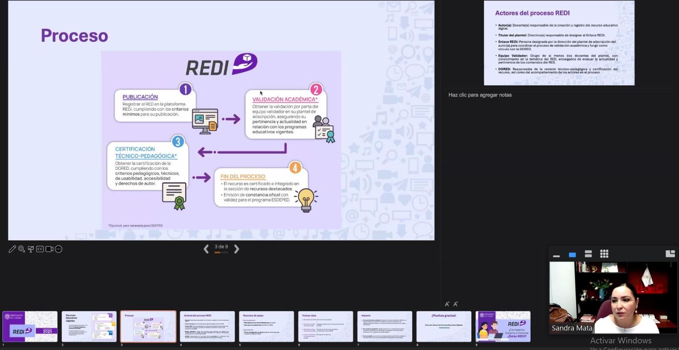
Task: Increase the notes font size
Action: [447, 304]
